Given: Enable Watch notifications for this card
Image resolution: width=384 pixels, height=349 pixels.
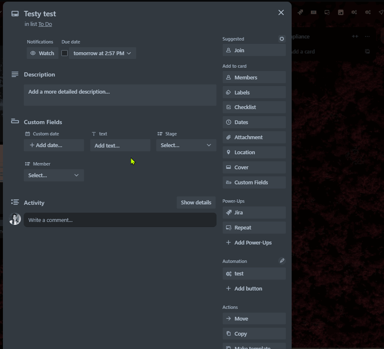Looking at the screenshot, I should [42, 53].
